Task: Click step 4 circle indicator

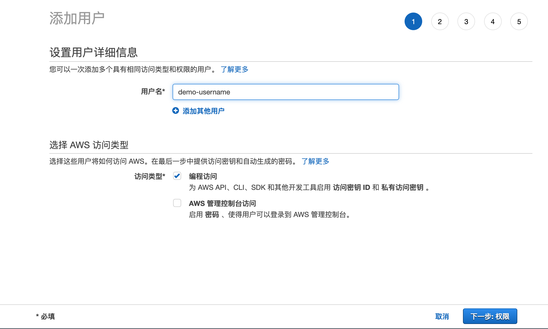Action: pos(492,22)
